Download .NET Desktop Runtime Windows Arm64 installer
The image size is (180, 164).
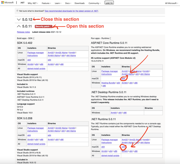[x=114, y=113]
